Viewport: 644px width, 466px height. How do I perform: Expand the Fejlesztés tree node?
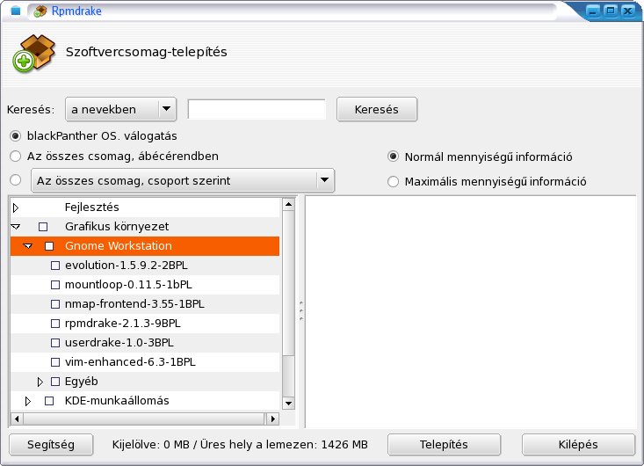tap(16, 208)
